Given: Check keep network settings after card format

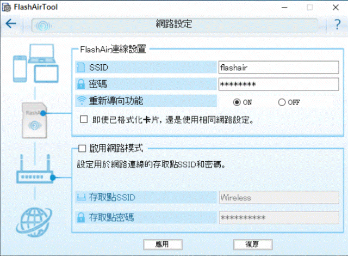Looking at the screenshot, I should (x=84, y=119).
